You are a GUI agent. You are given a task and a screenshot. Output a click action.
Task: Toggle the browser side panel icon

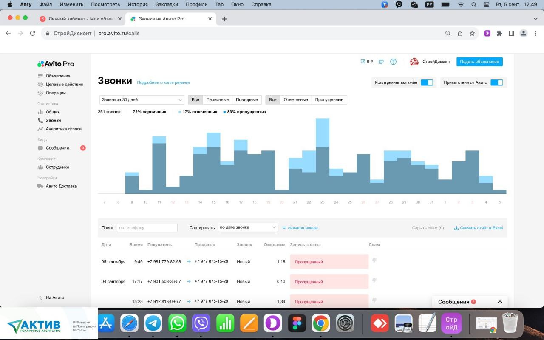tap(511, 33)
